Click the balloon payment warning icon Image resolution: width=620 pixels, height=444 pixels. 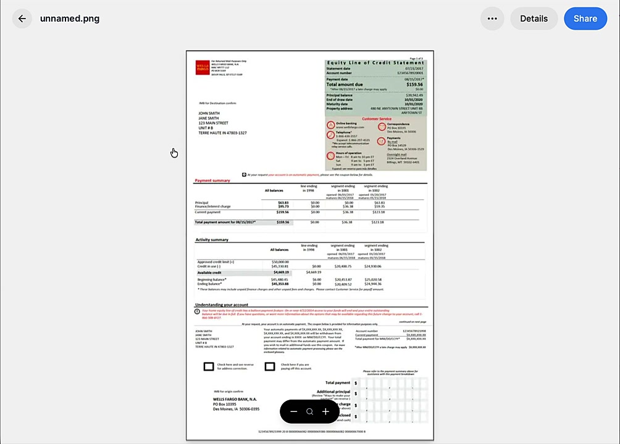[x=198, y=311]
